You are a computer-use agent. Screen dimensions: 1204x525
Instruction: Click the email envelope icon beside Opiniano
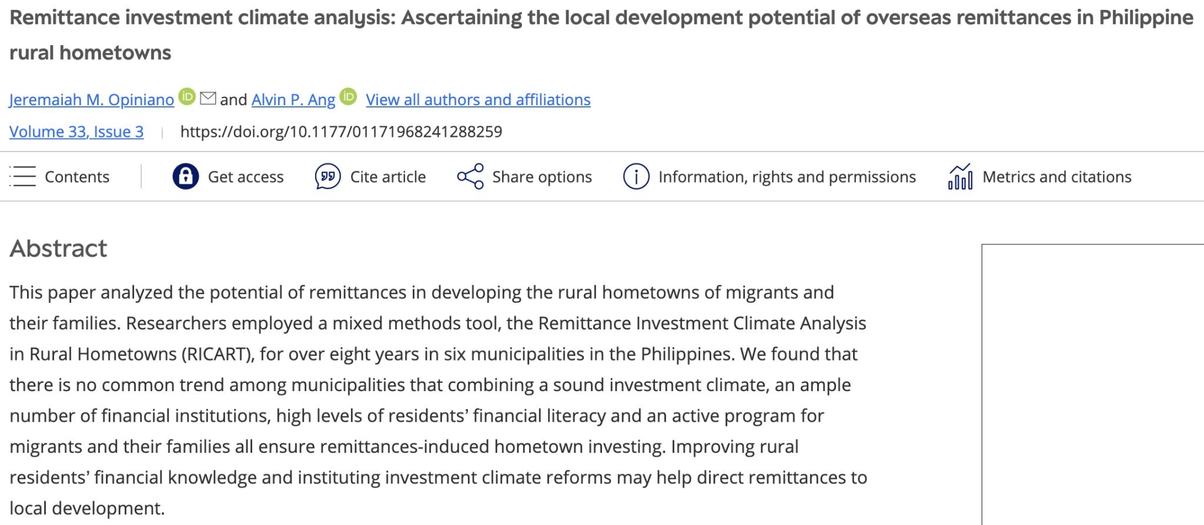208,98
